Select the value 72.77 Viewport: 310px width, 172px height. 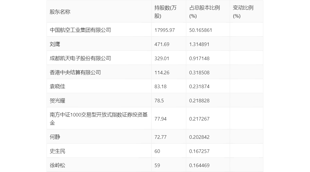click(x=160, y=137)
